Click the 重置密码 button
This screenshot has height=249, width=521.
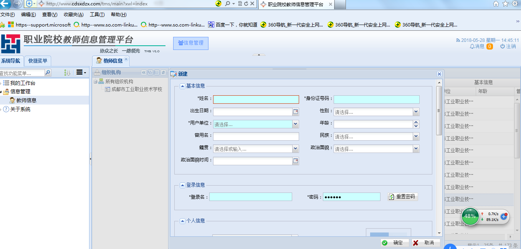(x=402, y=196)
